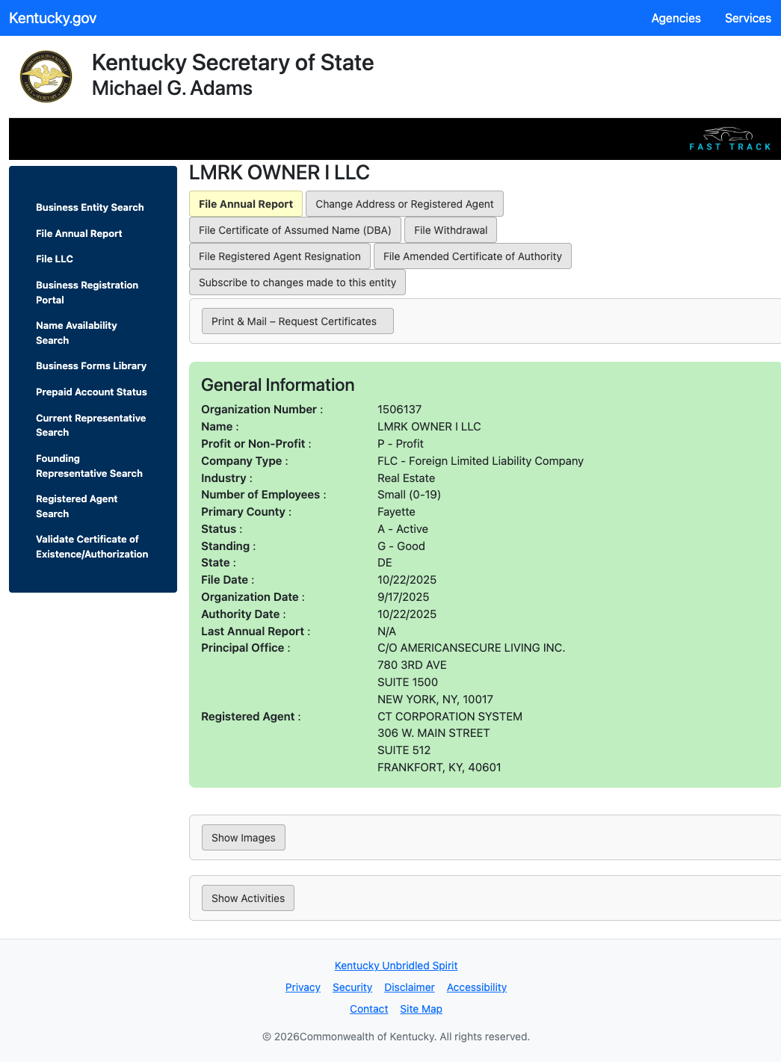Click the Fast Track car logo
The height and width of the screenshot is (1062, 781).
(729, 139)
